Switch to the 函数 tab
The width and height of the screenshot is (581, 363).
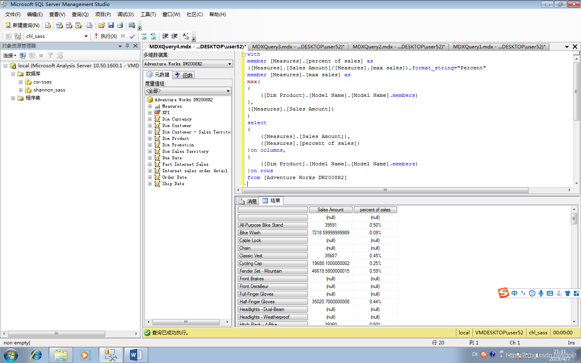(x=184, y=75)
